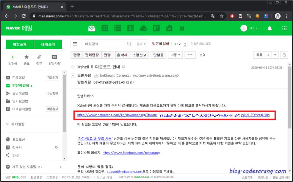Open the Household ledger icon in header

(156, 28)
